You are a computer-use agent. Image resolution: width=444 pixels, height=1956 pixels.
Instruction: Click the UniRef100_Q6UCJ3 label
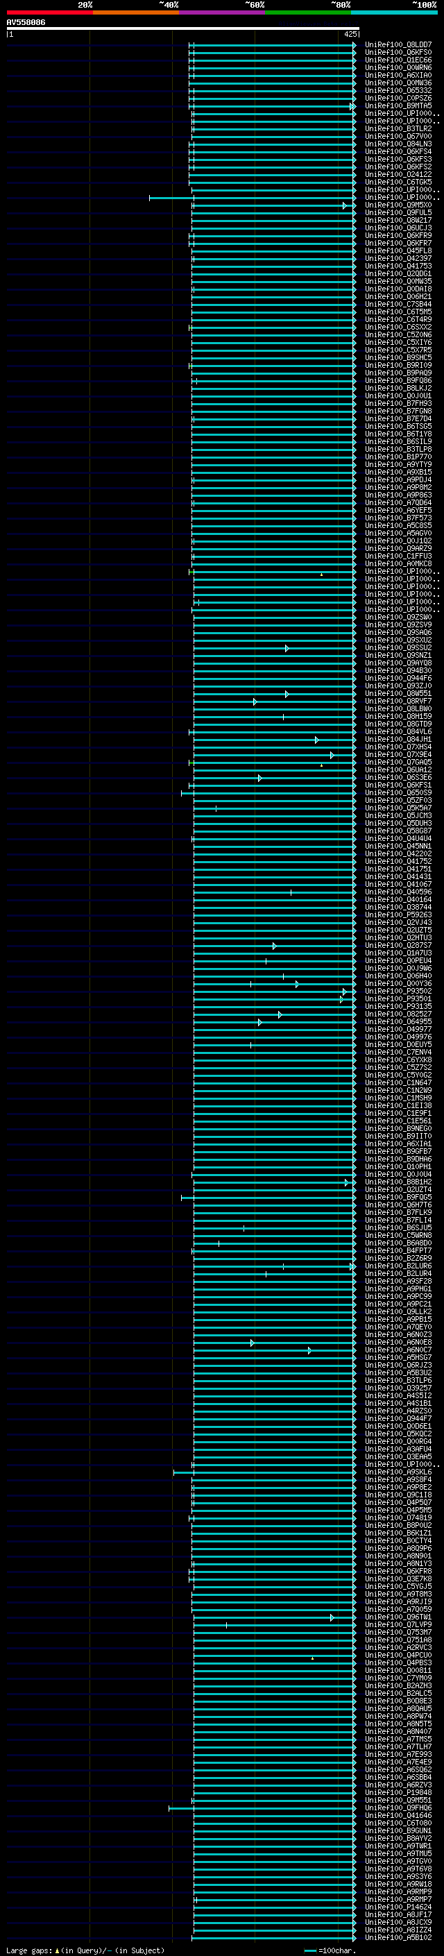pyautogui.click(x=398, y=228)
